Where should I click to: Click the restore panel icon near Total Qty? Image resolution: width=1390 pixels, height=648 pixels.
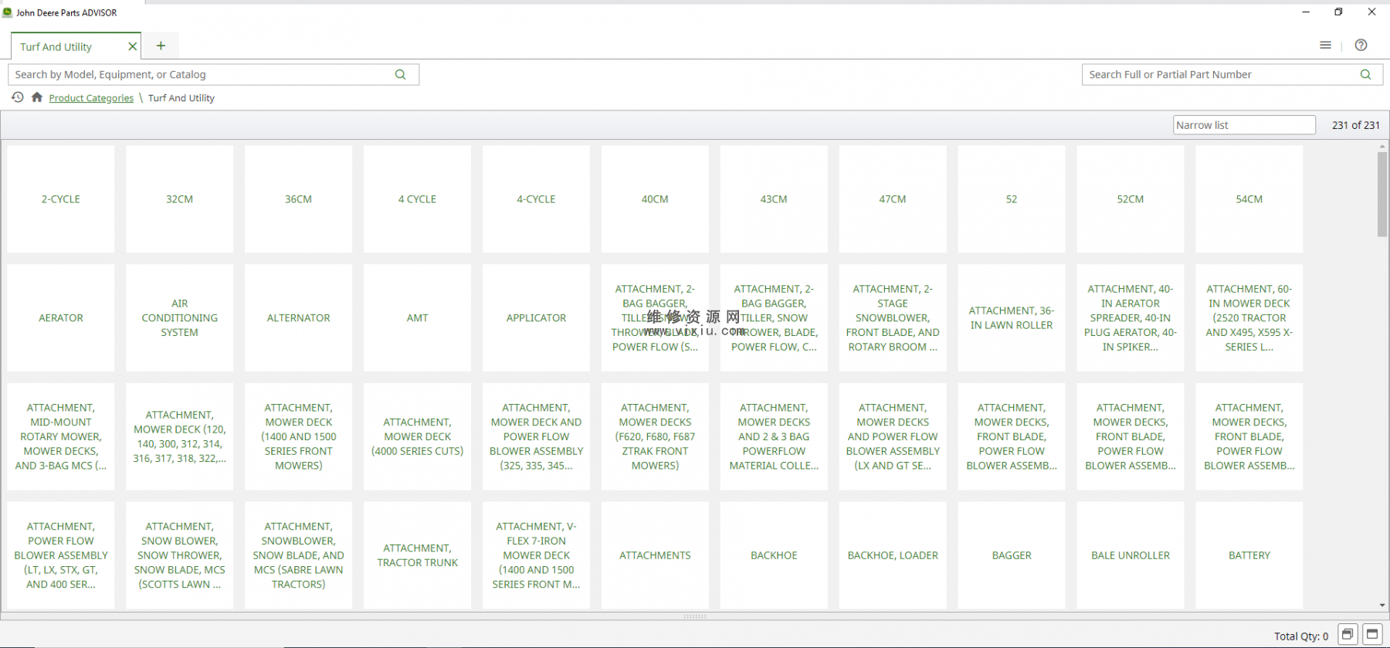click(1347, 635)
